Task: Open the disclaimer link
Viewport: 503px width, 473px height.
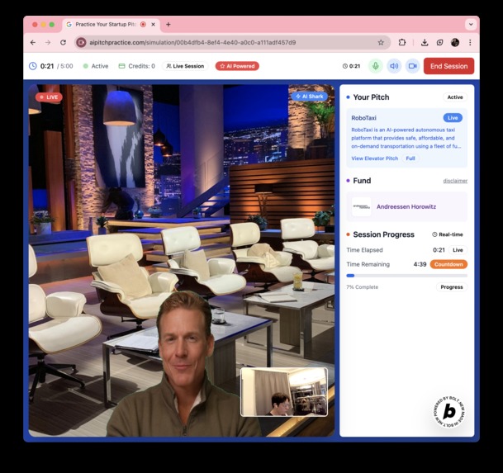Action: (x=455, y=181)
